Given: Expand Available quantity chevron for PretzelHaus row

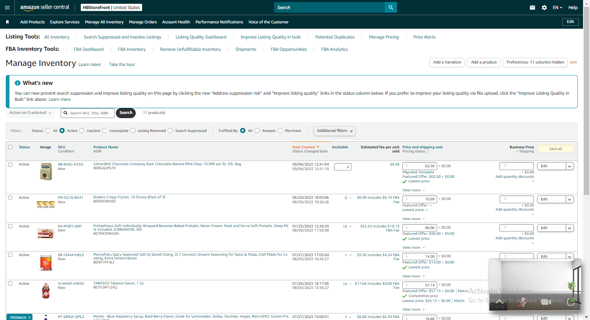Looking at the screenshot, I should (351, 227).
